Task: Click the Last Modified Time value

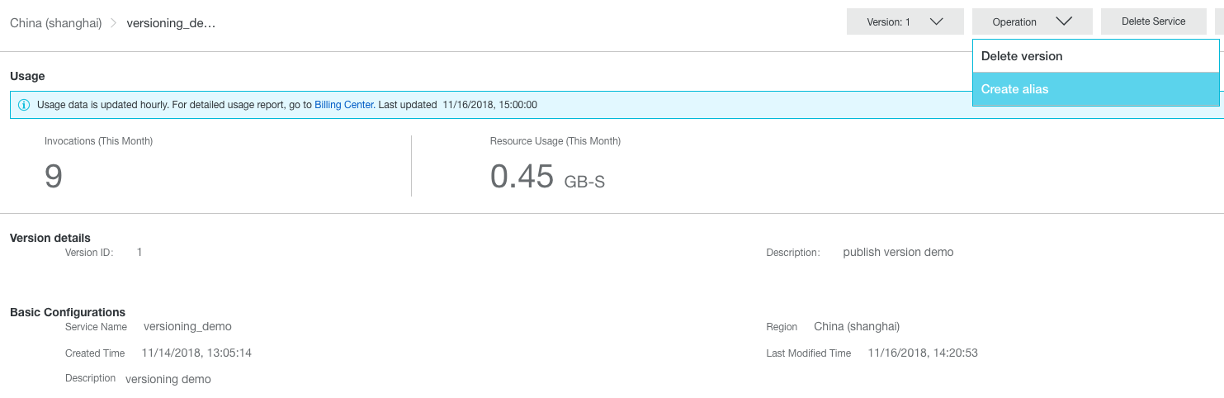Action: click(923, 353)
